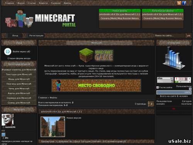Open the RSS feed icon
This screenshot has height=145, width=193.
point(179,3)
